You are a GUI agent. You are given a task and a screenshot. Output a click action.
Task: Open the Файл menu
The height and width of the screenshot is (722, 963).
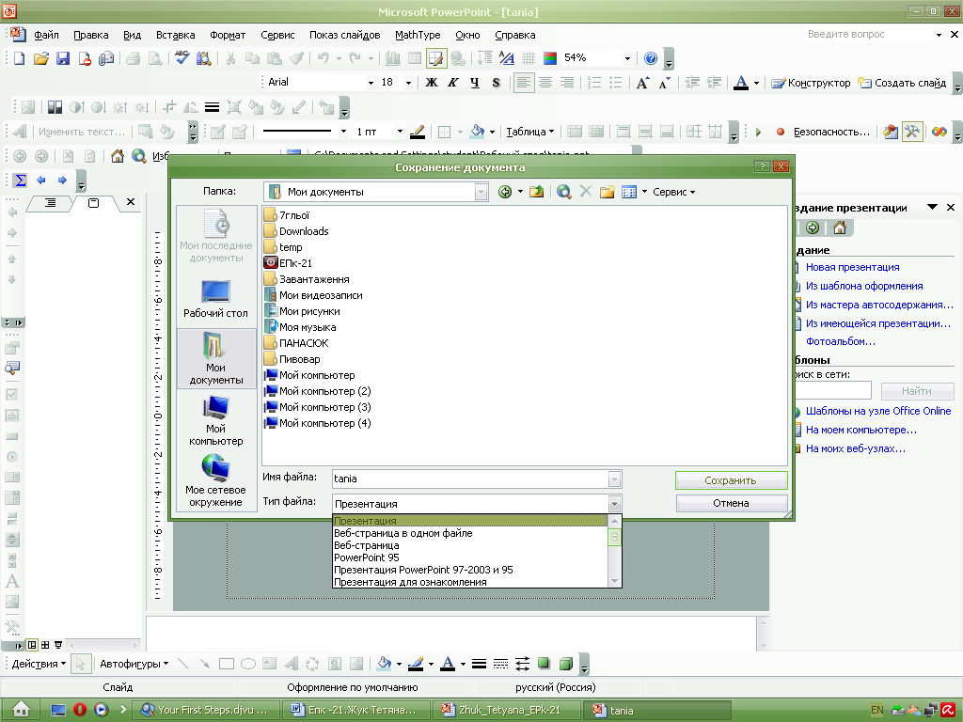pos(46,35)
